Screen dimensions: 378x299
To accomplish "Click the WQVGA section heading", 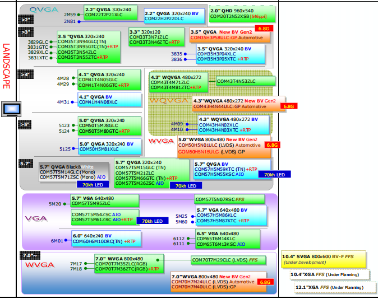I will 169,101.
